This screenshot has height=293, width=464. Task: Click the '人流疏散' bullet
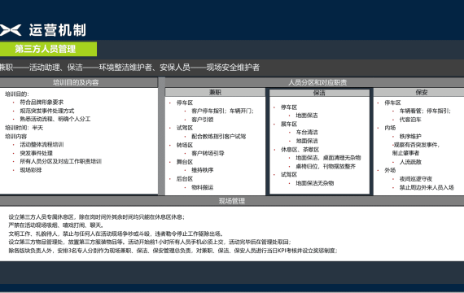click(410, 162)
